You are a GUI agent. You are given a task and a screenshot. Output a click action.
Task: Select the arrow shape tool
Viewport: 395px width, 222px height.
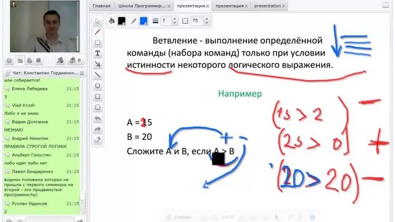pyautogui.click(x=98, y=64)
